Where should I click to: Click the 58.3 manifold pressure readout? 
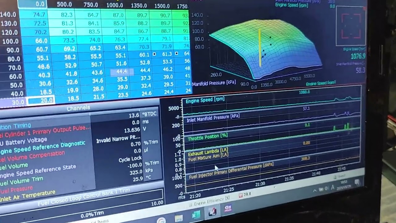360,71
